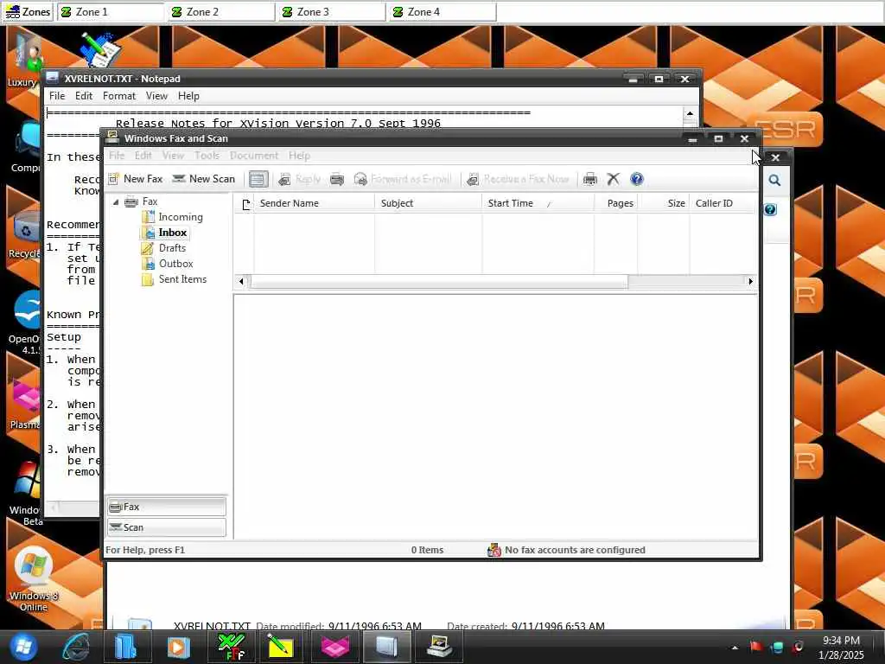Collapse the Fax tree node

[x=116, y=201]
